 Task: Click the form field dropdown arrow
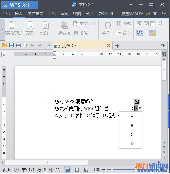point(140,108)
